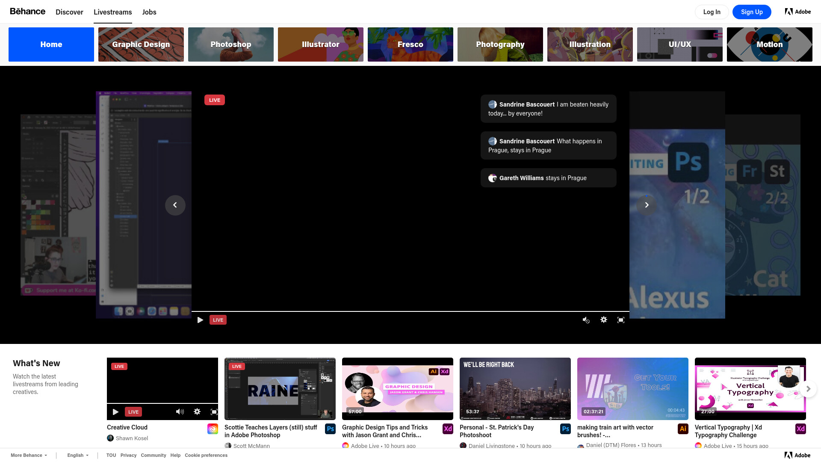The image size is (821, 462).
Task: Unmute the main livestream player
Action: pyautogui.click(x=586, y=320)
